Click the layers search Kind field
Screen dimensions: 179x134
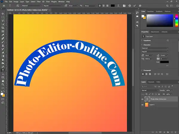coord(147,87)
